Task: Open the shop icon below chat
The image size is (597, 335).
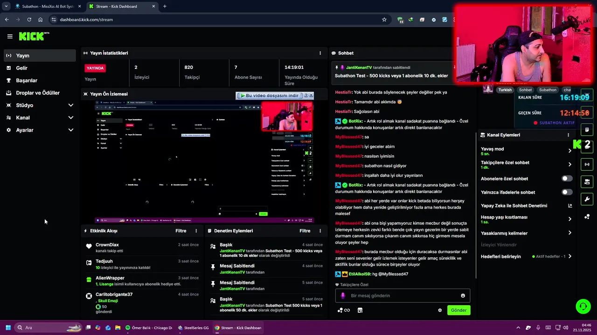Action: click(x=360, y=310)
